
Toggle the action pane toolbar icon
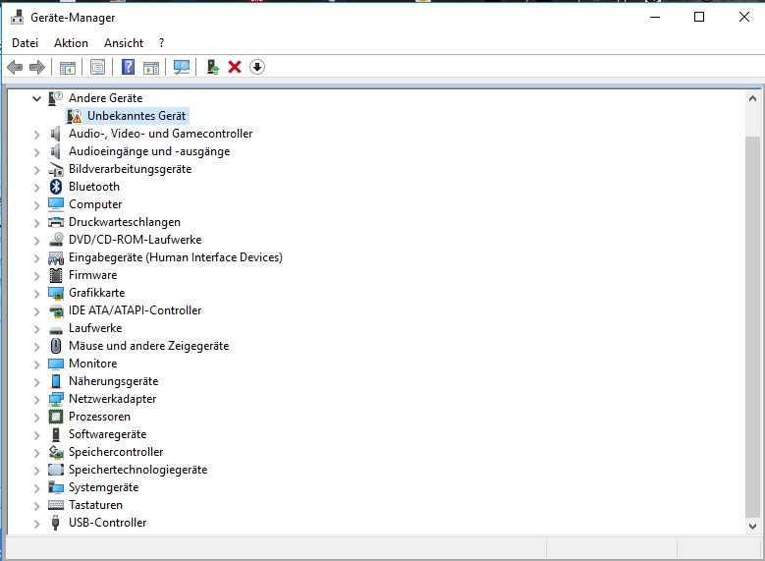(151, 68)
